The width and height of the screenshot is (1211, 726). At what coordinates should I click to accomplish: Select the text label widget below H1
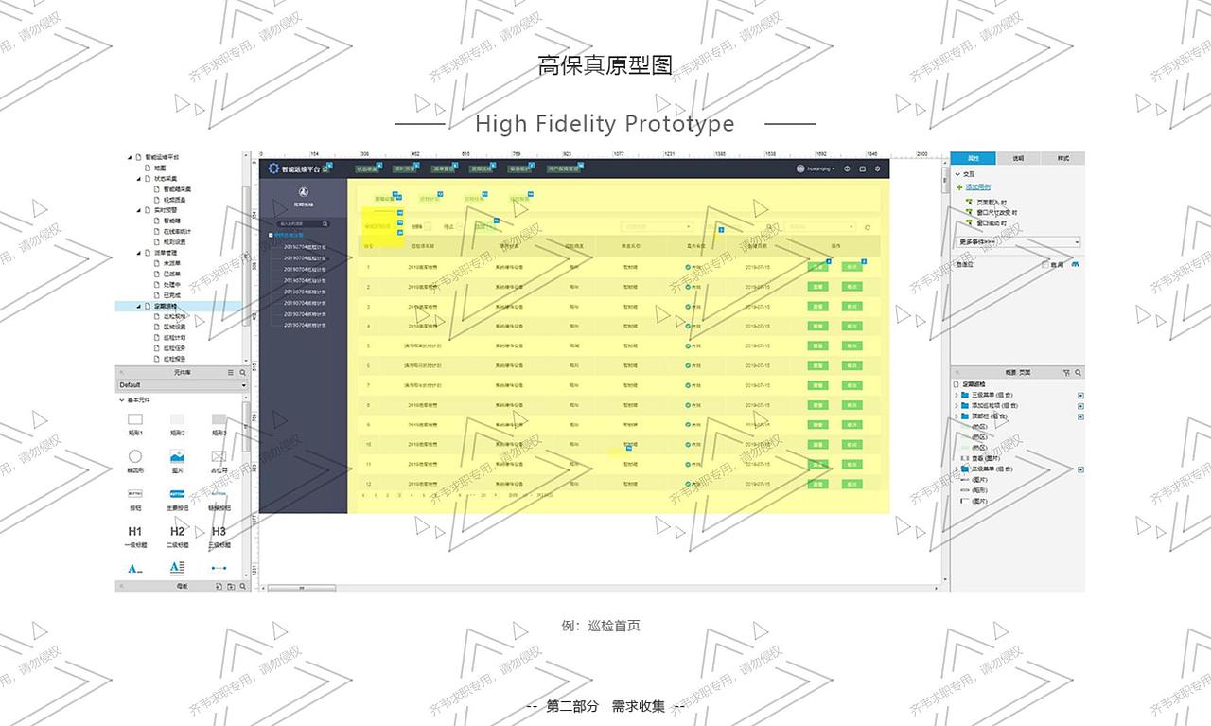point(135,568)
